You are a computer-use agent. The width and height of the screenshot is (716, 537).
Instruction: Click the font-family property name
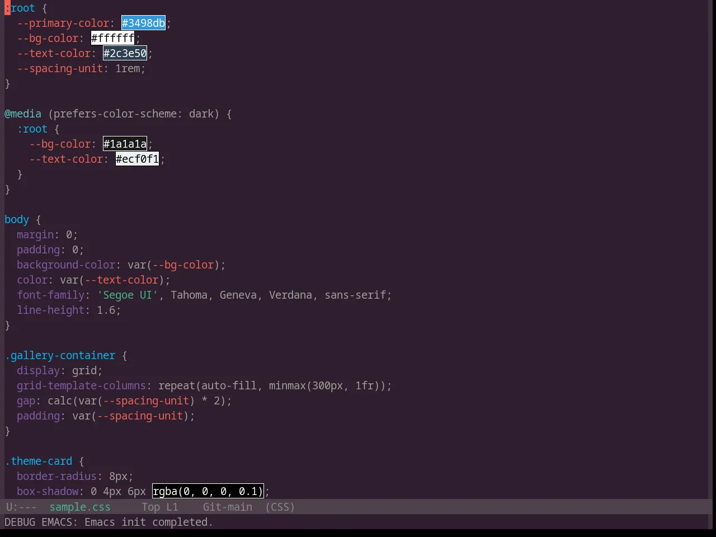pos(51,295)
